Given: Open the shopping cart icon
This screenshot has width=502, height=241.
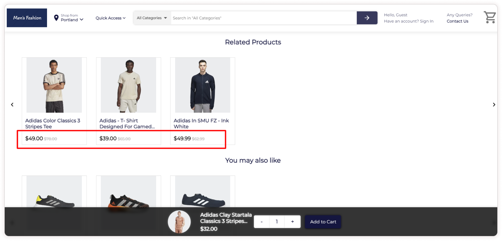Looking at the screenshot, I should [489, 17].
